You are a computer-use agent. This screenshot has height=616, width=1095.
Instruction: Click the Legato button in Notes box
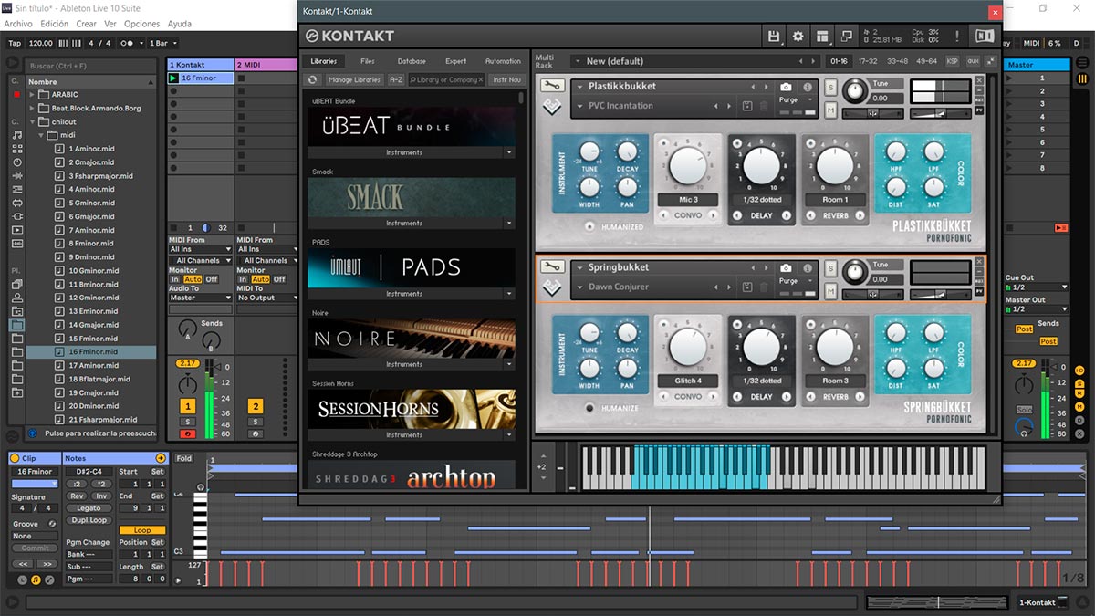tap(89, 508)
